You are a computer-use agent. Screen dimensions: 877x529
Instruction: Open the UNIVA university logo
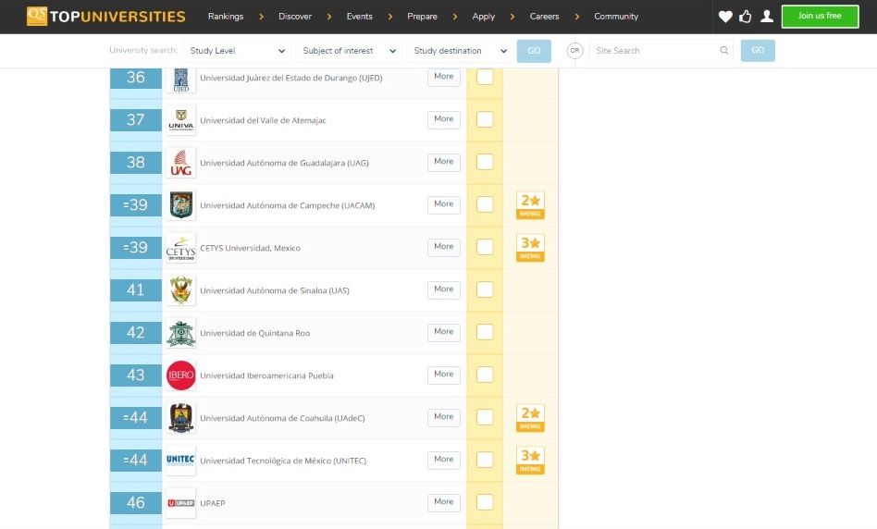click(x=181, y=120)
